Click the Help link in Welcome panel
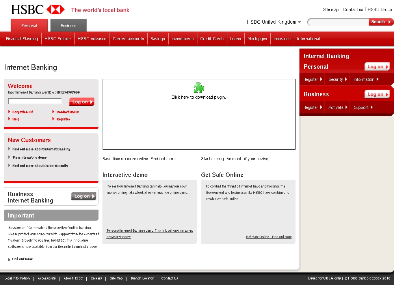This screenshot has height=285, width=394. pos(16,119)
